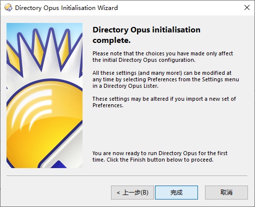Select heading 'Directory Opus initialisation complete.'
This screenshot has width=255, height=207.
(146, 35)
